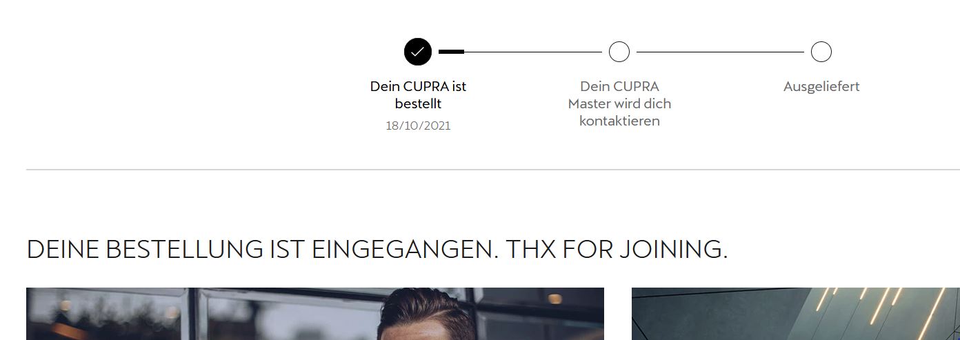Viewport: 960px width, 340px height.
Task: Click the gray horizontal divider line
Action: 493,170
